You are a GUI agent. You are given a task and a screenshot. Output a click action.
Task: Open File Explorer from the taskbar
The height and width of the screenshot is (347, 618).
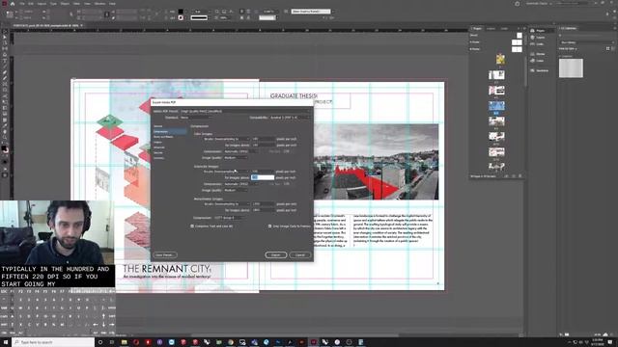click(x=125, y=342)
